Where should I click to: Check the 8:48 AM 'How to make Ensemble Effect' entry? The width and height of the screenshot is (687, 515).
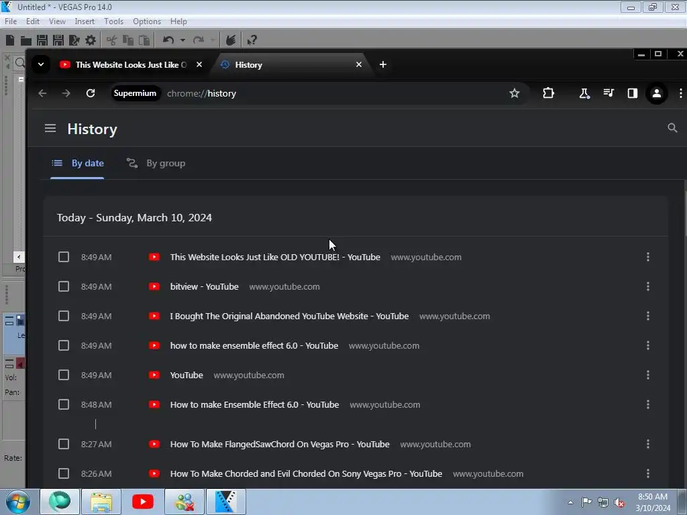pyautogui.click(x=64, y=404)
